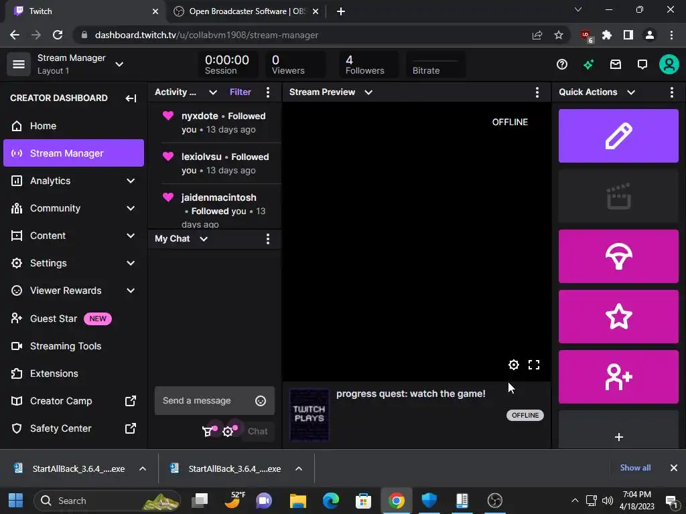
Task: Open File Explorer from the taskbar
Action: coord(298,501)
